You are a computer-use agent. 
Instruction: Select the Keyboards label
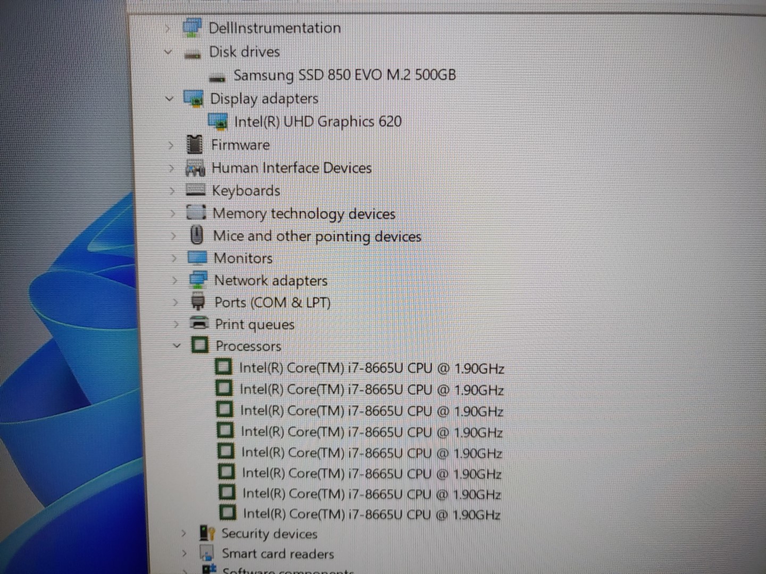pyautogui.click(x=246, y=191)
